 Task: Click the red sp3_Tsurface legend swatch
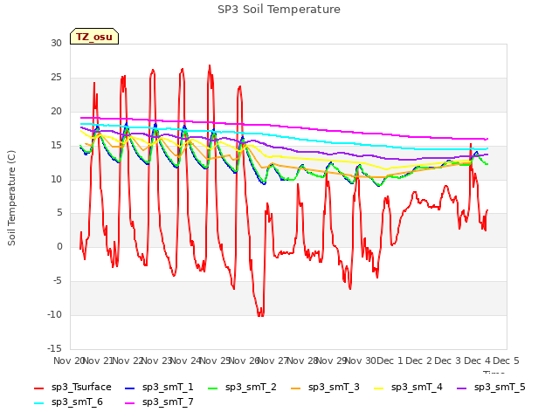click(38, 388)
